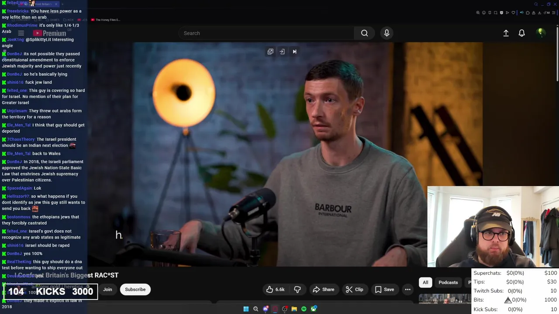
Task: Click chat username bostonmoss
Action: [19, 217]
